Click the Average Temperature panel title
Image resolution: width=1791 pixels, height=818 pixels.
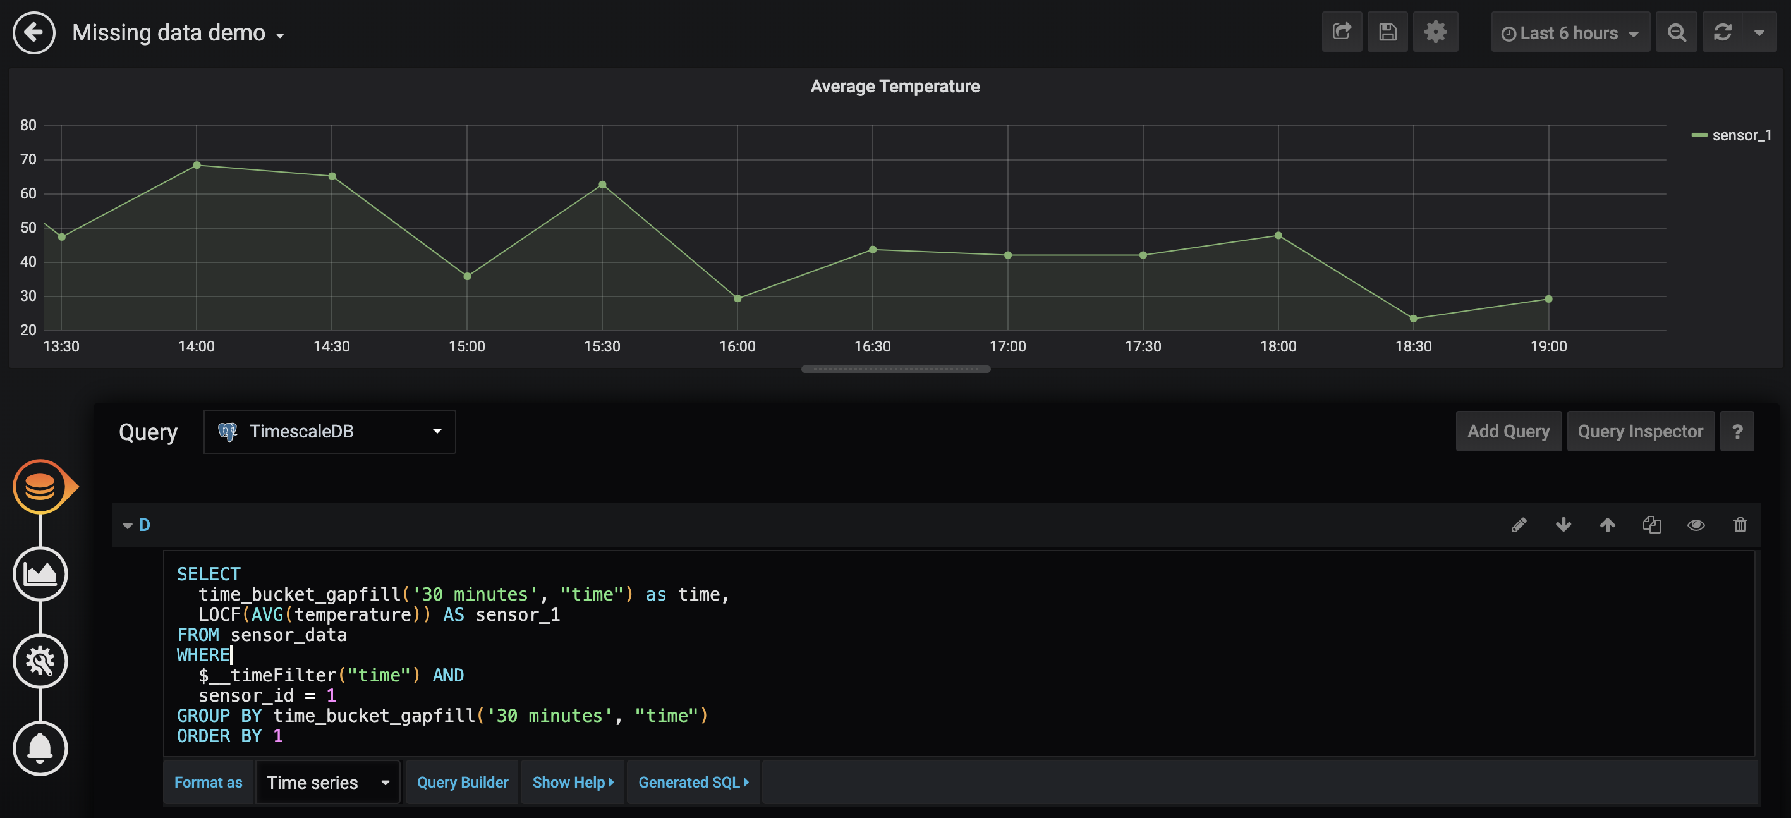pyautogui.click(x=895, y=86)
